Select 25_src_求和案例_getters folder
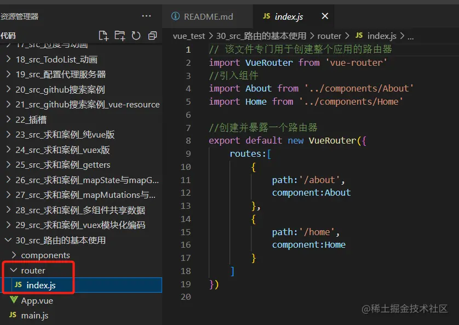This screenshot has width=459, height=325. click(x=81, y=164)
